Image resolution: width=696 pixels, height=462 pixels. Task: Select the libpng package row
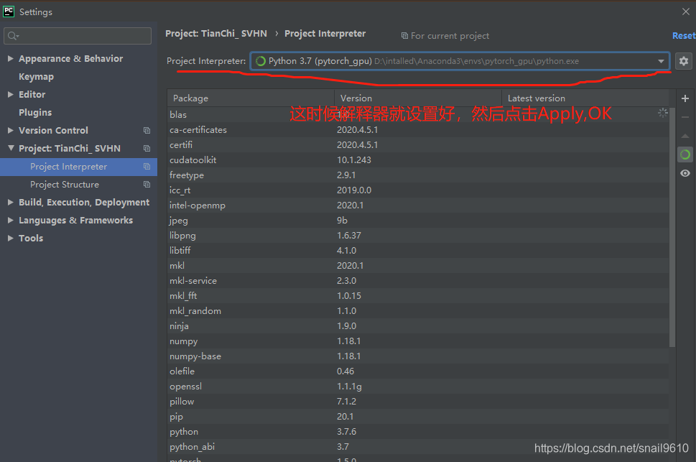(x=418, y=236)
